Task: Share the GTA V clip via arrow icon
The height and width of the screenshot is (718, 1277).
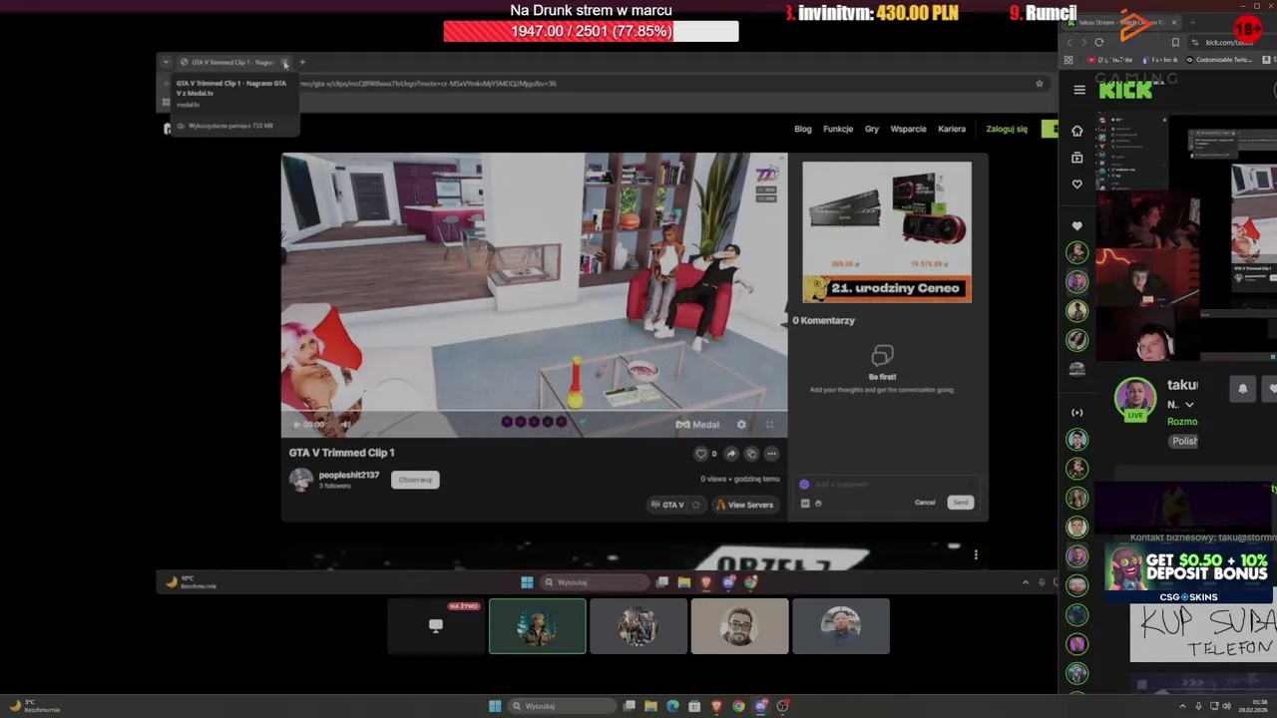Action: point(731,454)
